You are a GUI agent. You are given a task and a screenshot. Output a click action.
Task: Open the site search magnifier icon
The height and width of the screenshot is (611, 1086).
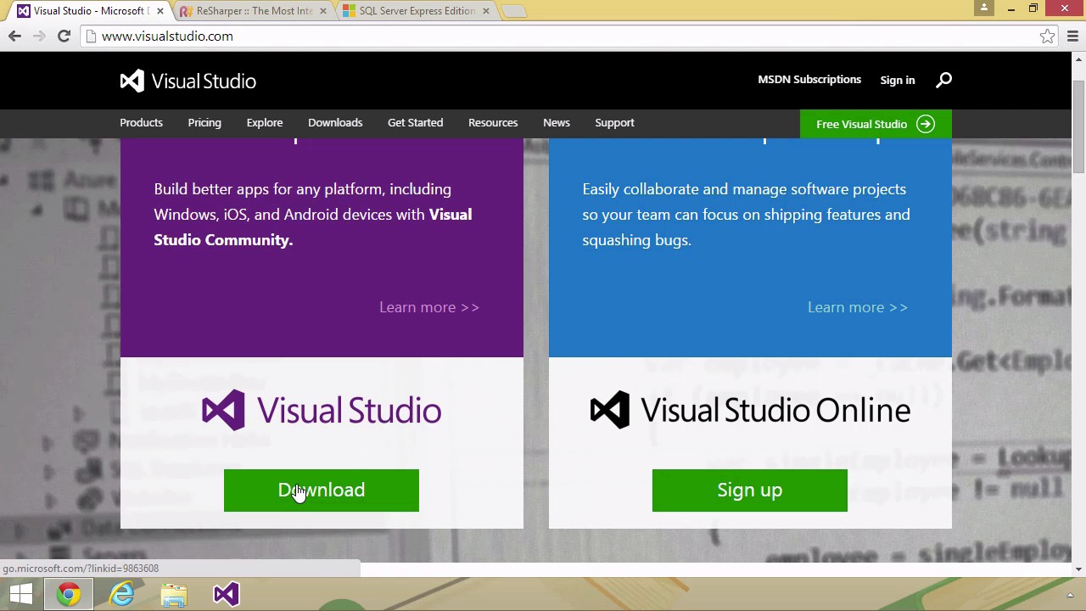(x=943, y=80)
